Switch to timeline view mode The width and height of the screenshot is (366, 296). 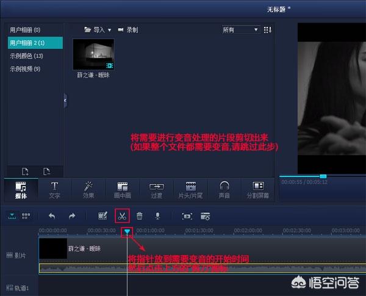coord(12,216)
